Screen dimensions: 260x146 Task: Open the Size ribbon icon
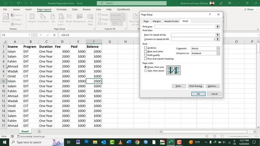(53, 18)
